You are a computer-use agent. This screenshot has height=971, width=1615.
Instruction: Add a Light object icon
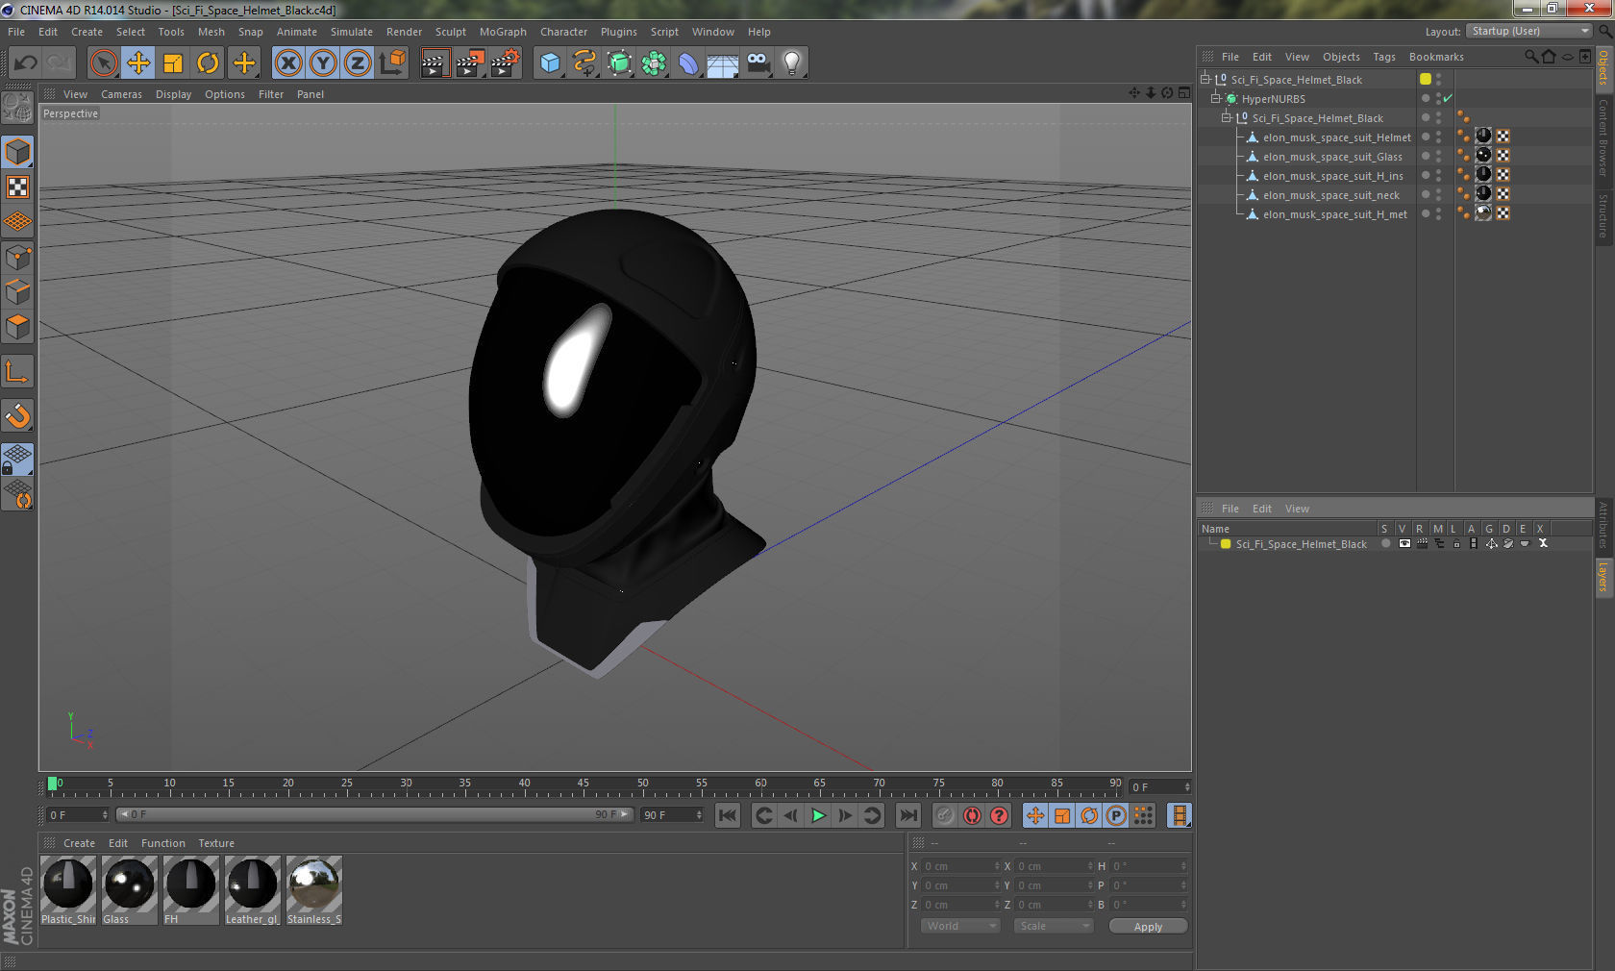pos(792,63)
